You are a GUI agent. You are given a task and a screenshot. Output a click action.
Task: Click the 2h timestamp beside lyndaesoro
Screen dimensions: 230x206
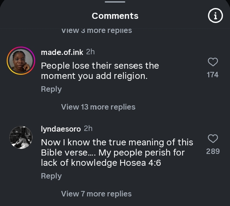click(88, 129)
